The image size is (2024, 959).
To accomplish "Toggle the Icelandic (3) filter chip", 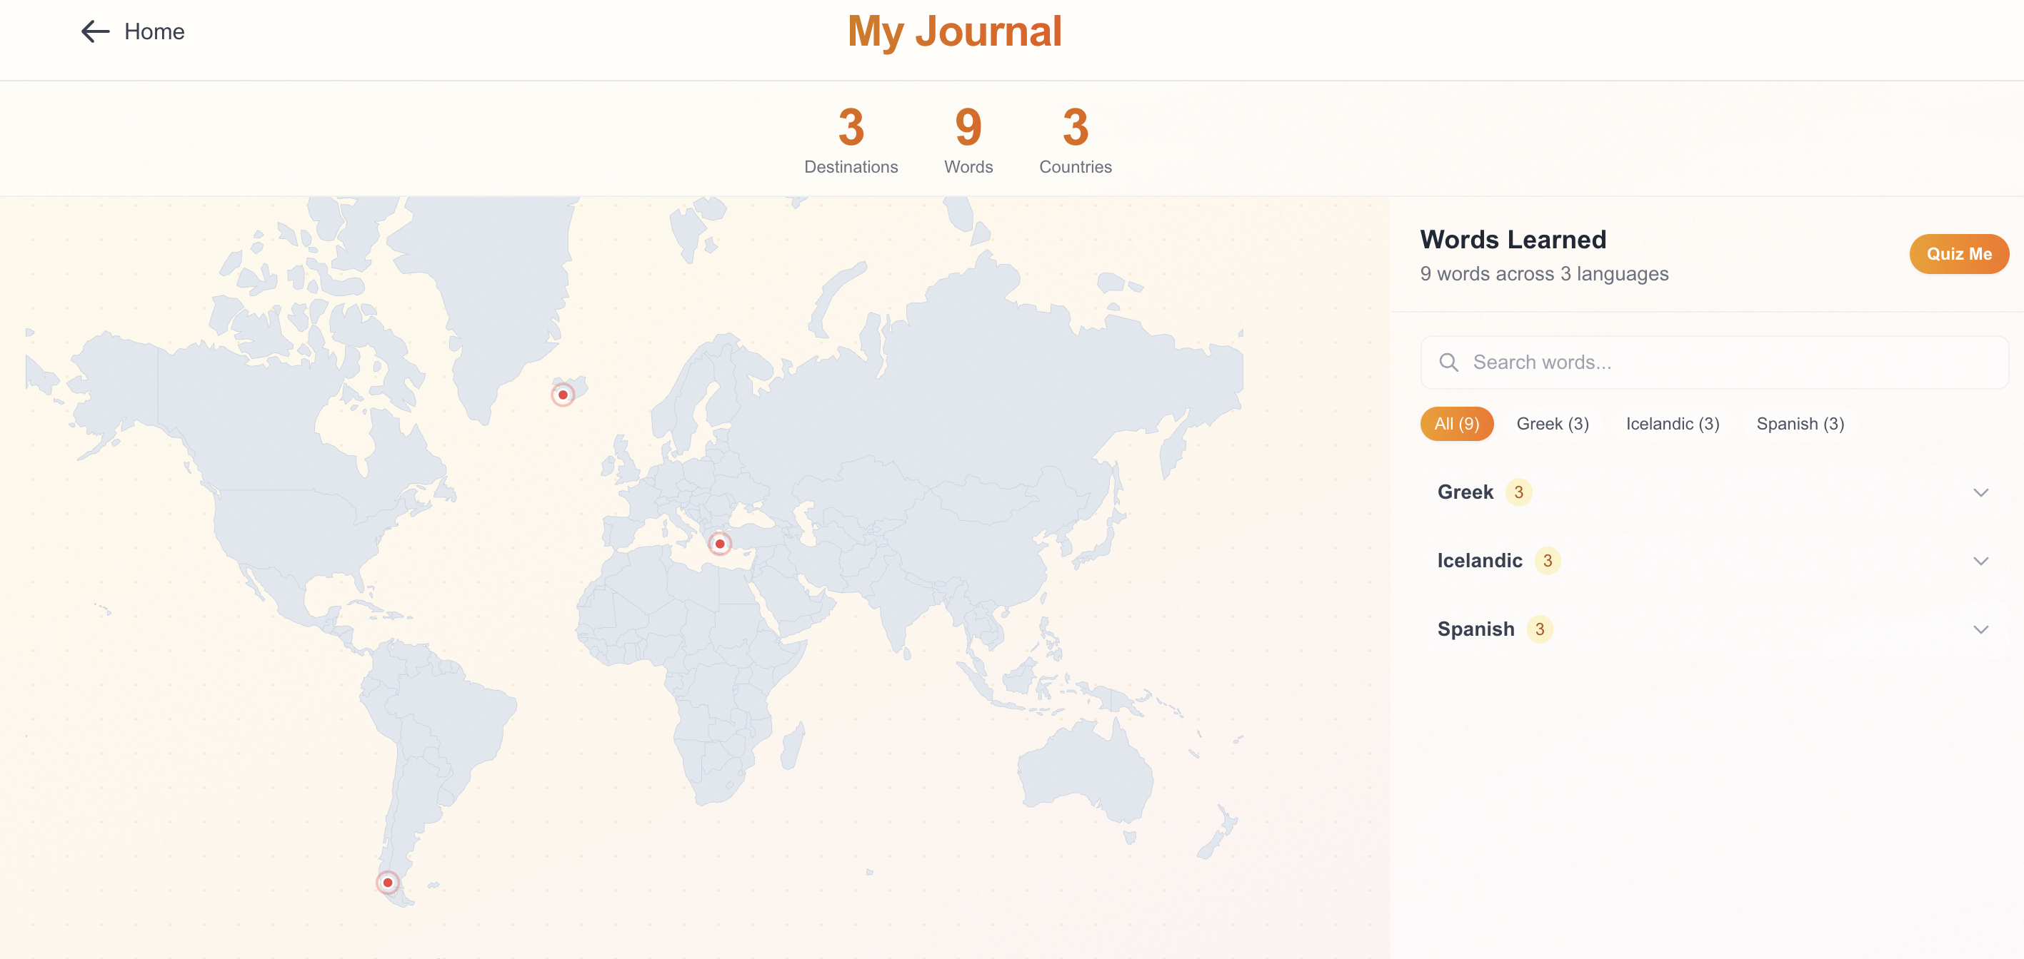I will 1672,424.
